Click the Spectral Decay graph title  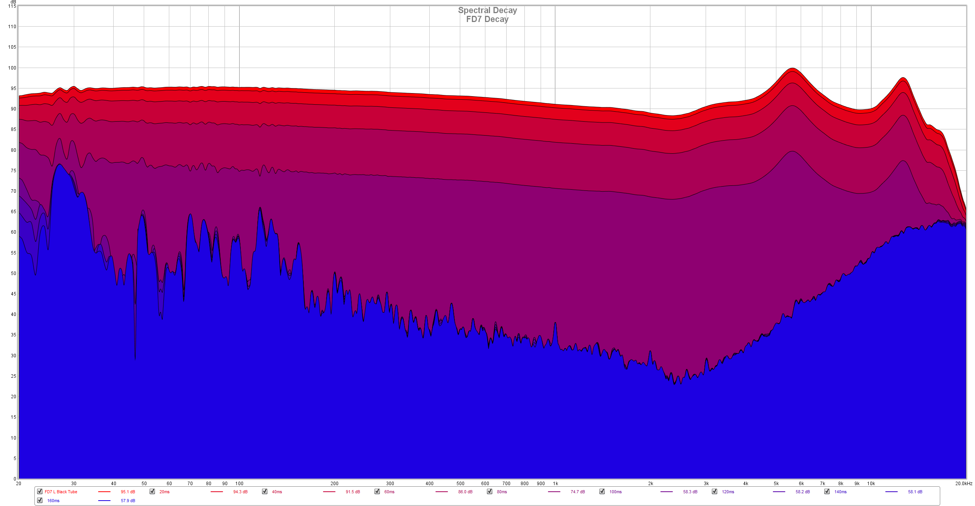tap(487, 10)
